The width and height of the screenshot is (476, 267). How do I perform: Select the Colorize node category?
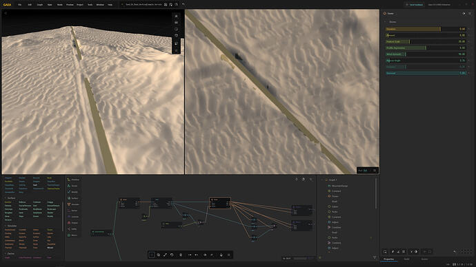tap(73, 217)
